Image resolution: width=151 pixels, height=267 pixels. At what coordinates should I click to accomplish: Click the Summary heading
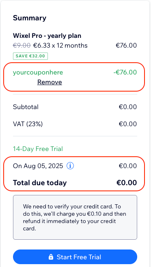tap(30, 18)
